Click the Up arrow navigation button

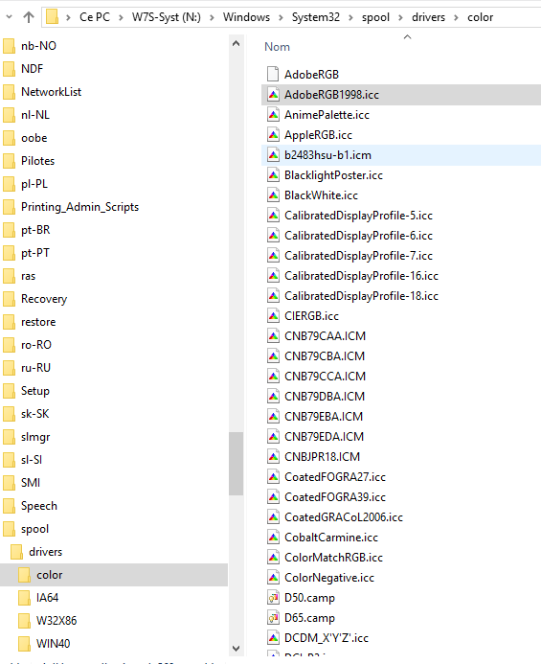[29, 17]
